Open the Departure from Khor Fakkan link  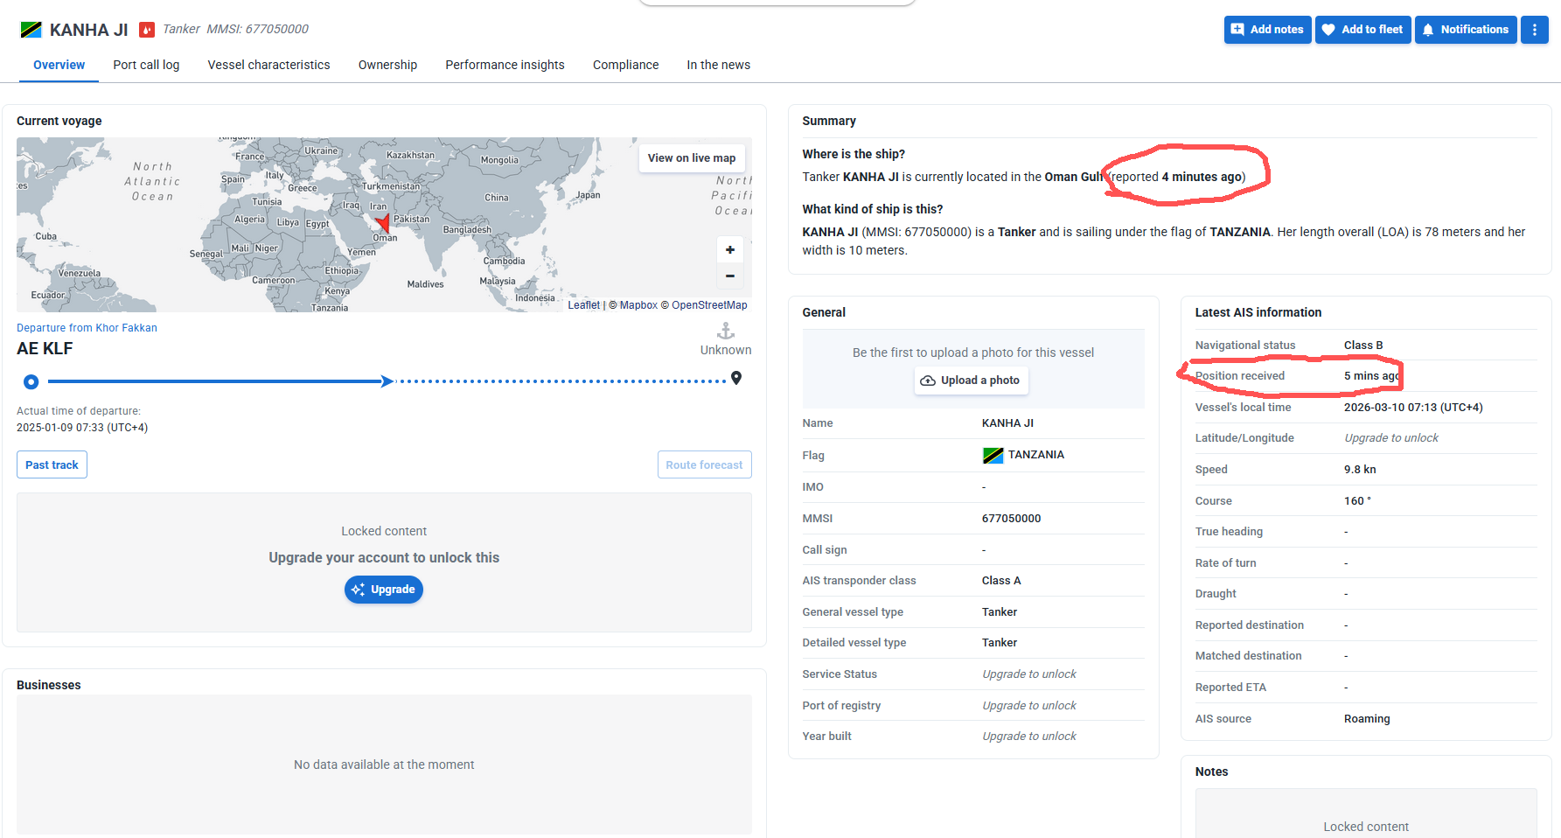point(87,328)
